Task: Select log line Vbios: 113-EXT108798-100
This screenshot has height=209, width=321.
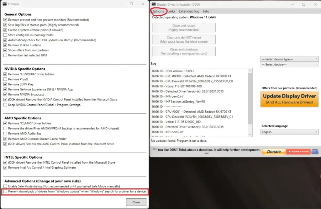Action: point(176,86)
